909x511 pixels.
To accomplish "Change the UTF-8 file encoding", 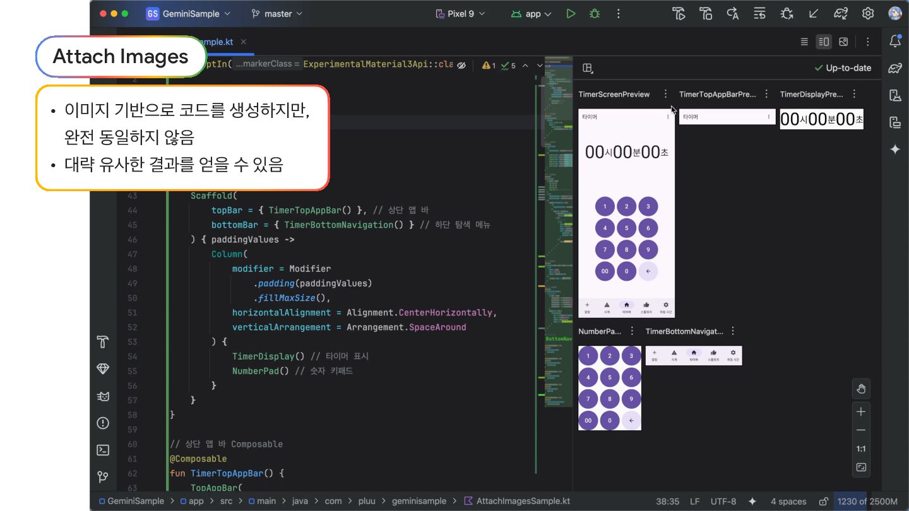I will 723,502.
